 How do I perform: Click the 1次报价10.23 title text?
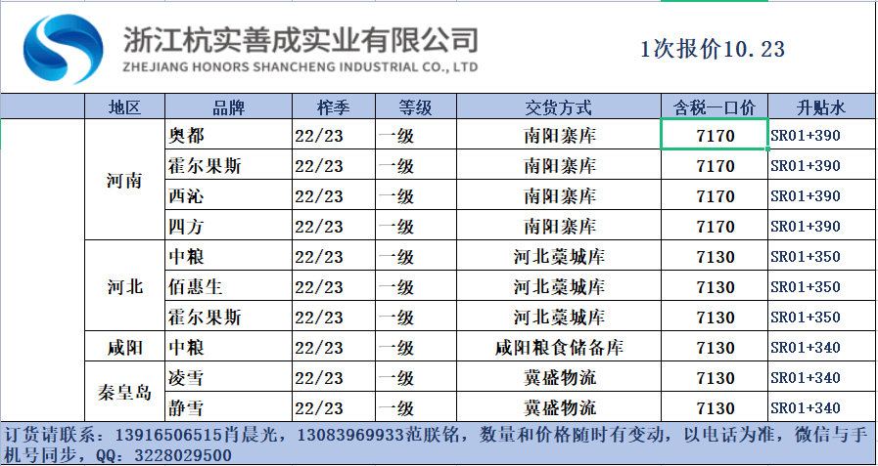713,49
